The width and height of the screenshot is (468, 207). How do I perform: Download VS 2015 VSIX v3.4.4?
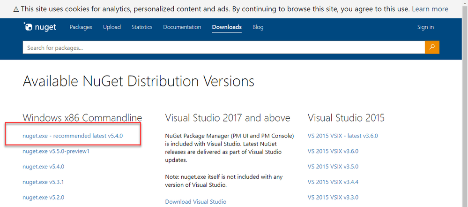coord(333,182)
